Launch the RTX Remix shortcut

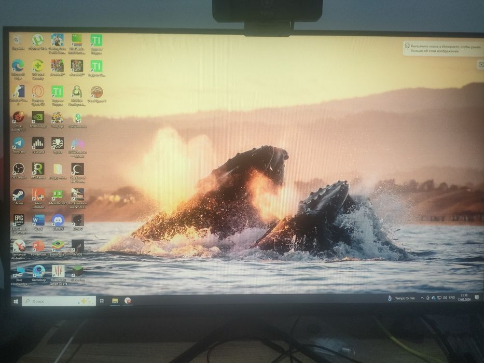38,171
